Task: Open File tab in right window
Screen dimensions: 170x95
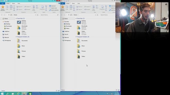Action: point(62,3)
